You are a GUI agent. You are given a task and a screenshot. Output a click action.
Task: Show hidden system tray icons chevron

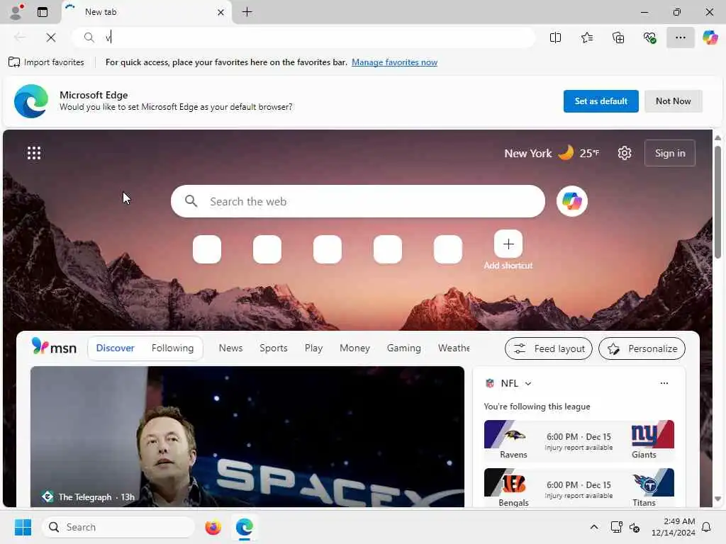594,527
